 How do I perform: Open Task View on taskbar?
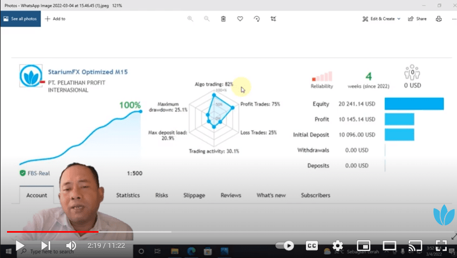click(158, 252)
